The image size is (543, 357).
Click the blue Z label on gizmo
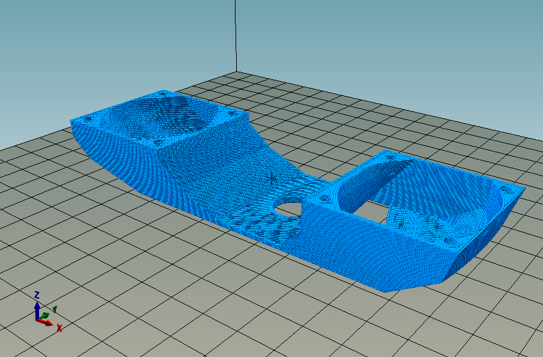tap(37, 295)
